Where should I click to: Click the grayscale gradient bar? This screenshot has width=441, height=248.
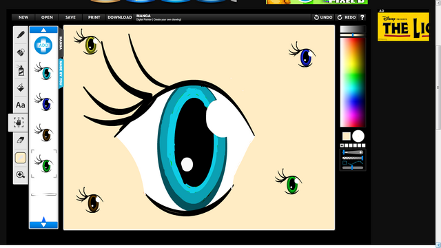(x=353, y=29)
